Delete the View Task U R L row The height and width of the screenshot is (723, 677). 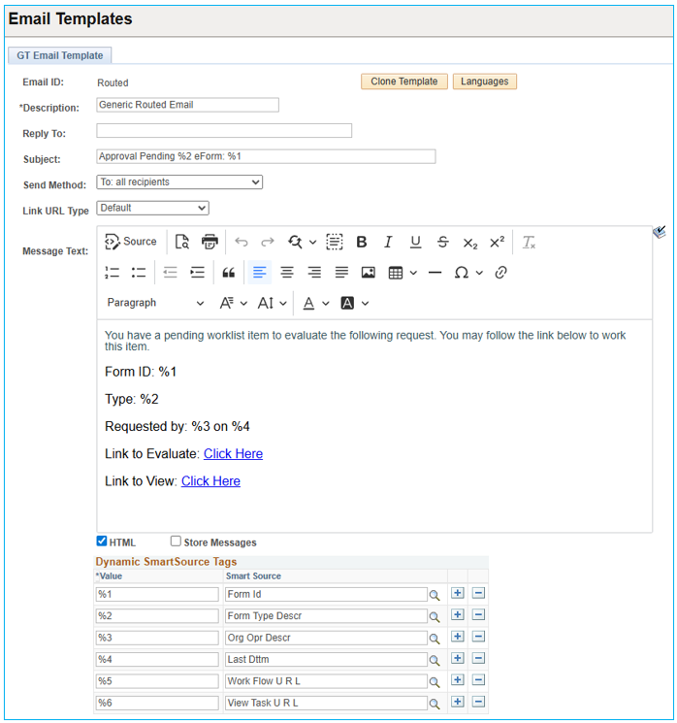[478, 702]
